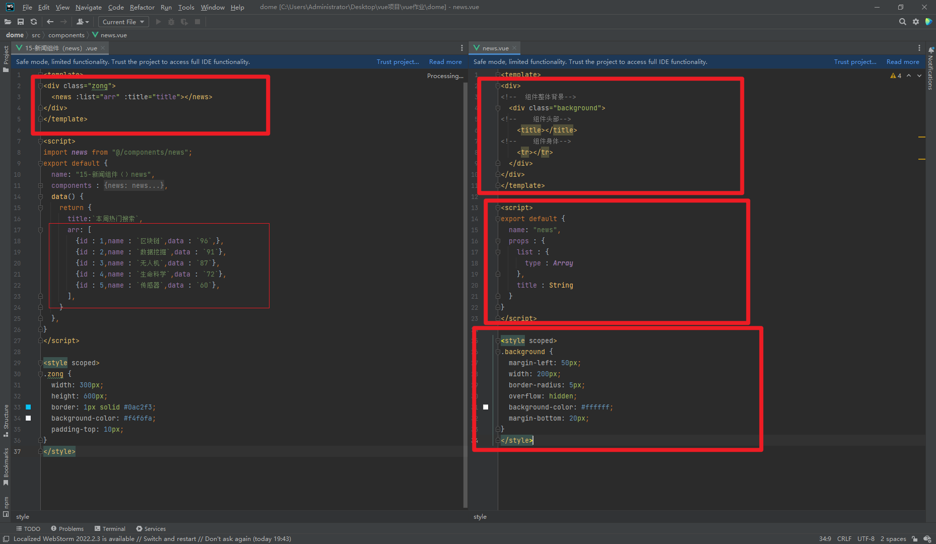
Task: Open the Code With Me dropdown
Action: click(x=82, y=22)
